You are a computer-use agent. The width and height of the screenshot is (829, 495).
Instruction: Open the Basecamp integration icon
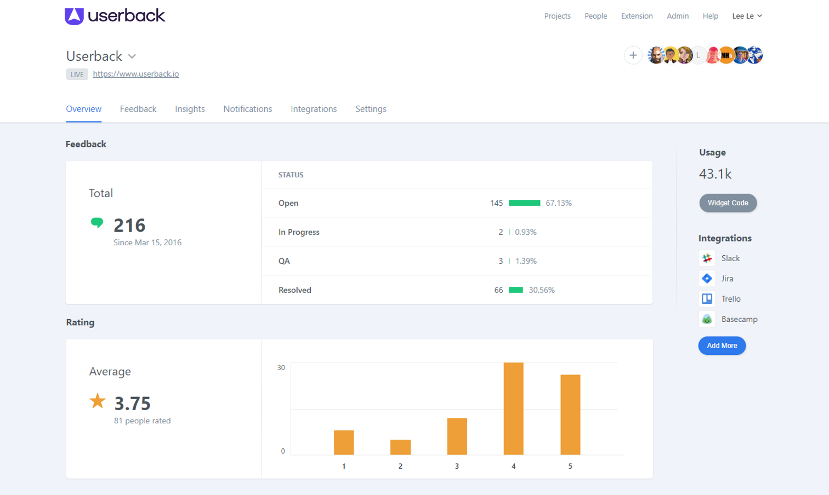pyautogui.click(x=707, y=319)
